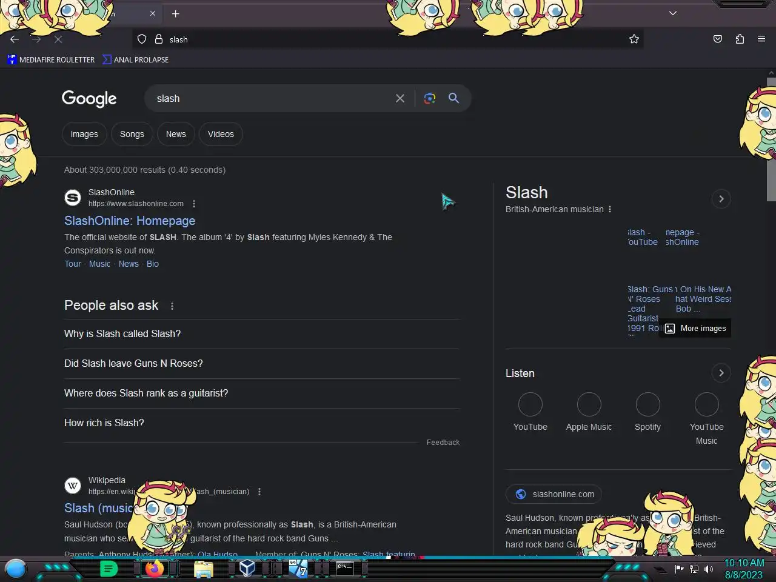Image resolution: width=776 pixels, height=582 pixels.
Task: Open the volume speaker tray icon
Action: pos(709,569)
